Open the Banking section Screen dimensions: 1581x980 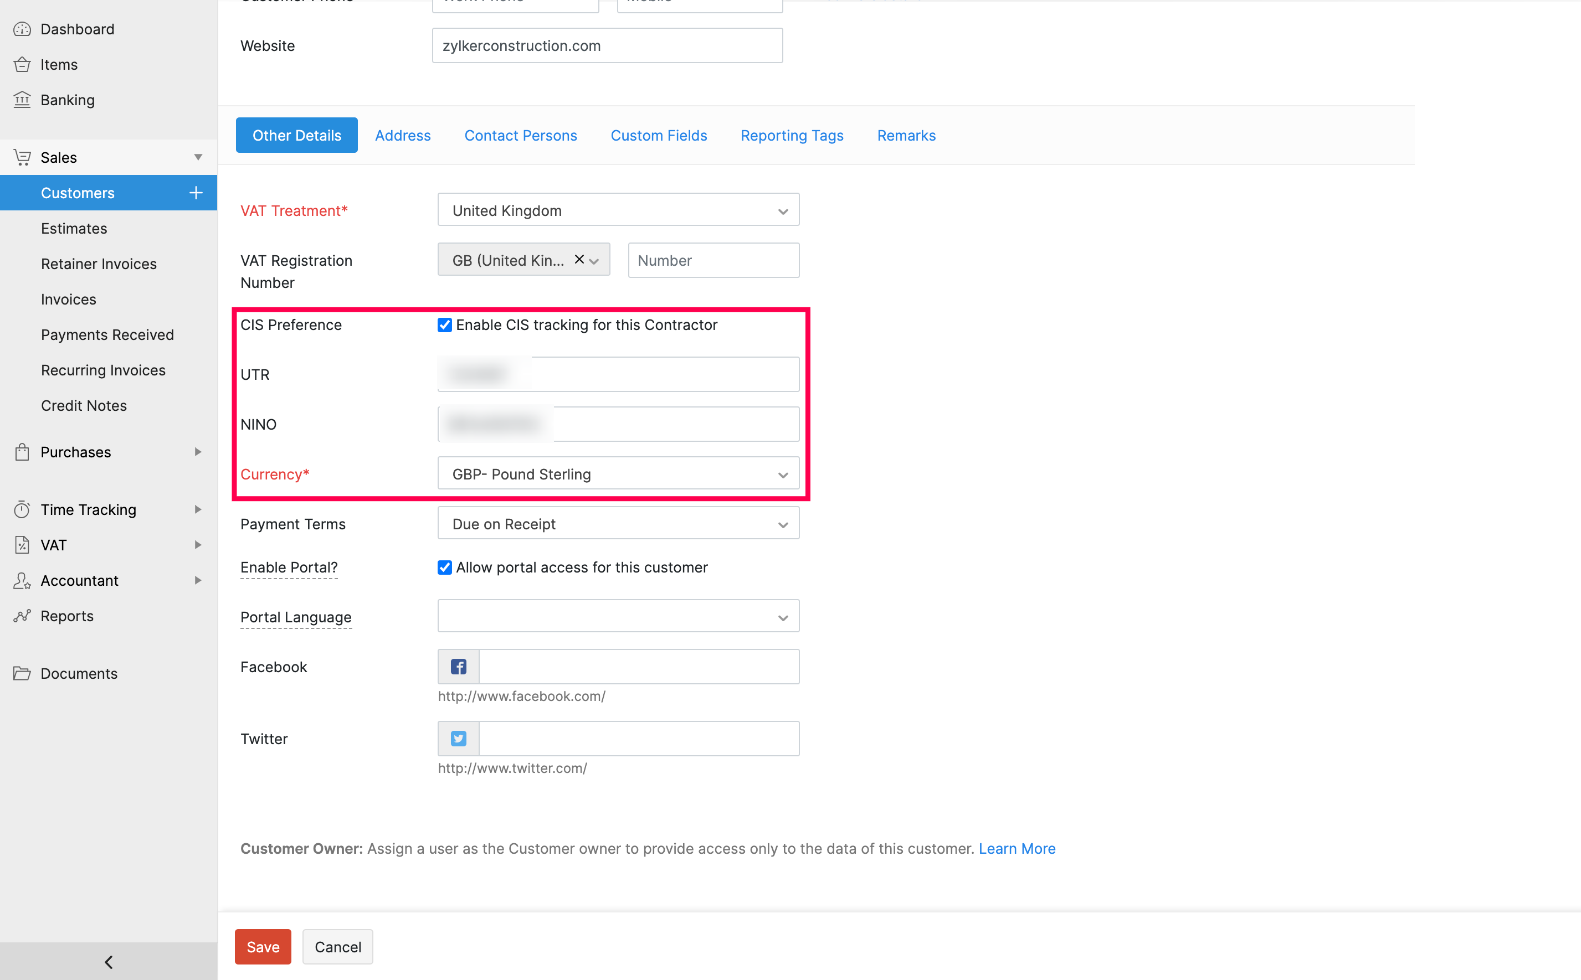coord(68,100)
